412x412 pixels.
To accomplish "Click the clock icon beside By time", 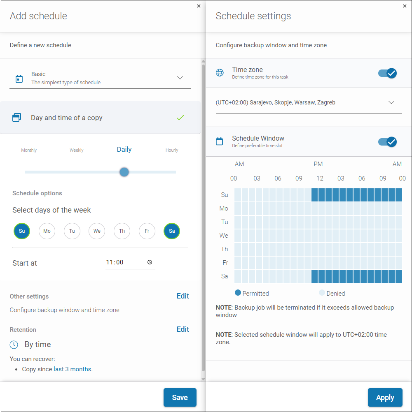I will [14, 345].
